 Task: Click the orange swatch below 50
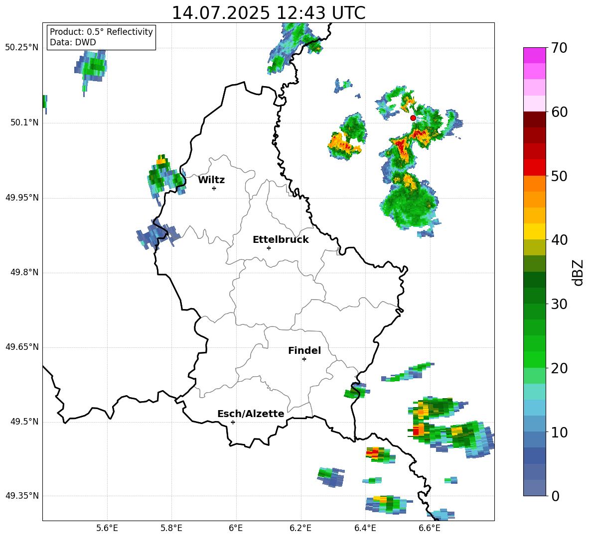click(534, 184)
